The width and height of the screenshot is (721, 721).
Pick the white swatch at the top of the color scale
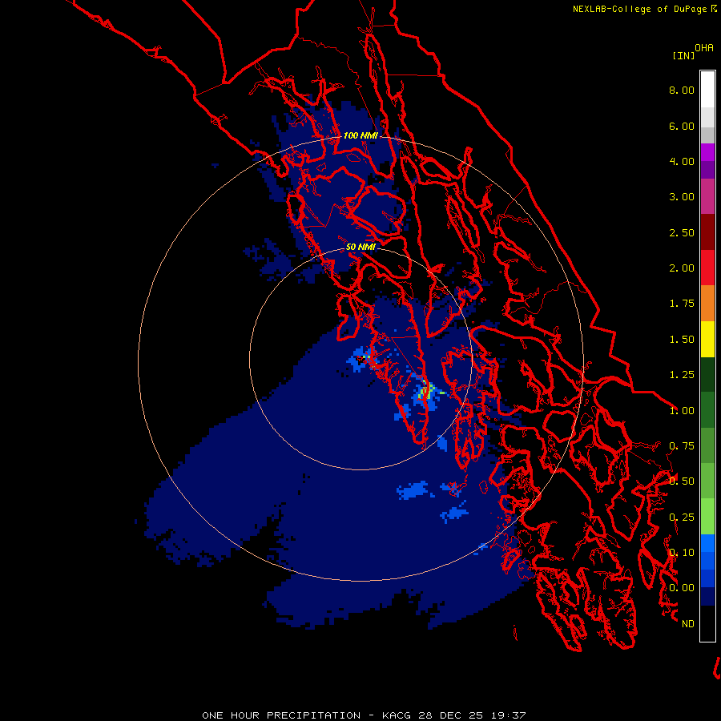coord(707,90)
